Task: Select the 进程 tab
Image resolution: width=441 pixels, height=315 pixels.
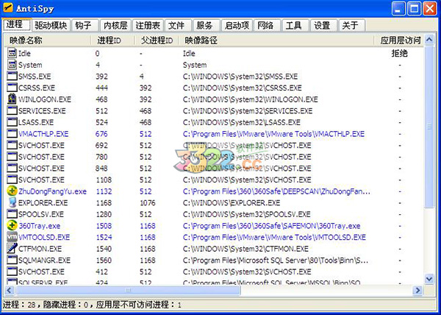Action: (17, 24)
